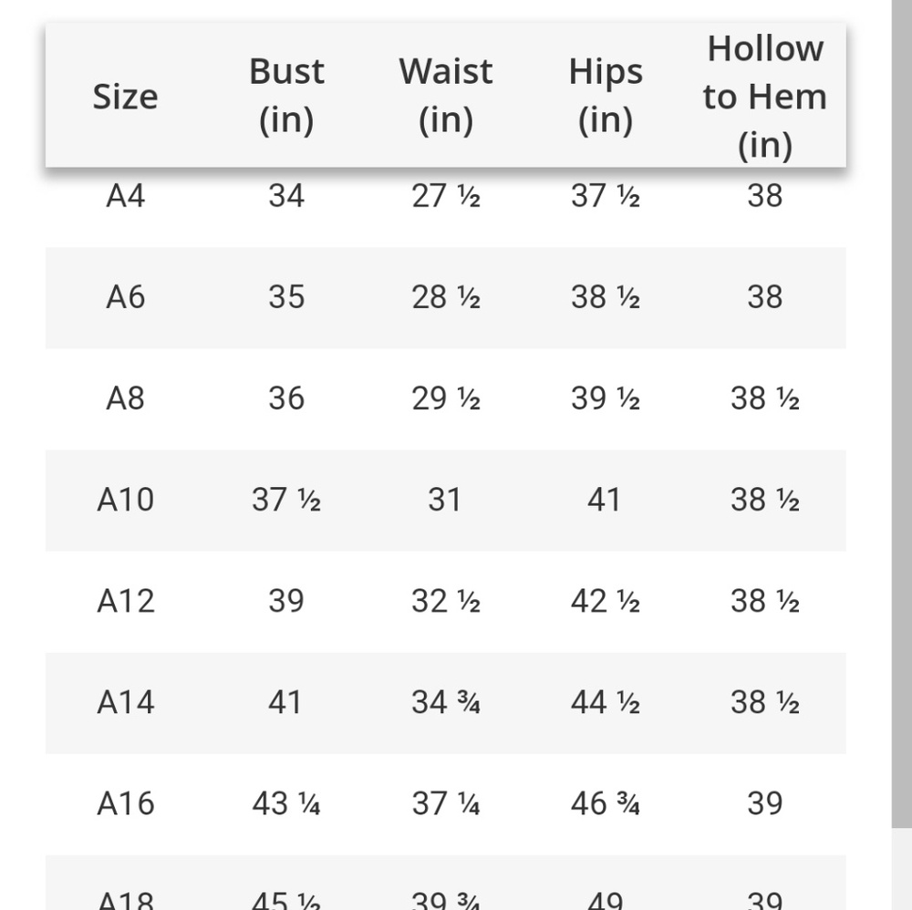
Task: Select the A6 size row label
Action: pos(126,297)
